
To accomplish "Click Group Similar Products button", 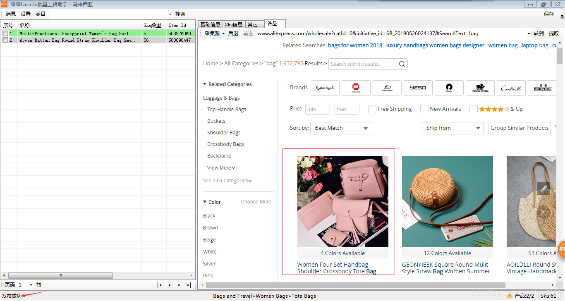I will point(520,128).
